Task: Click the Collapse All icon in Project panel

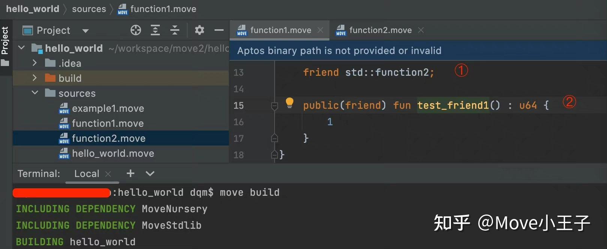Action: 175,30
